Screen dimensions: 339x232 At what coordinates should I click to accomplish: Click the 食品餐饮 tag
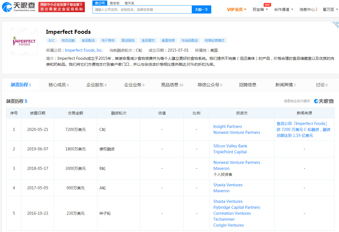[148, 41]
